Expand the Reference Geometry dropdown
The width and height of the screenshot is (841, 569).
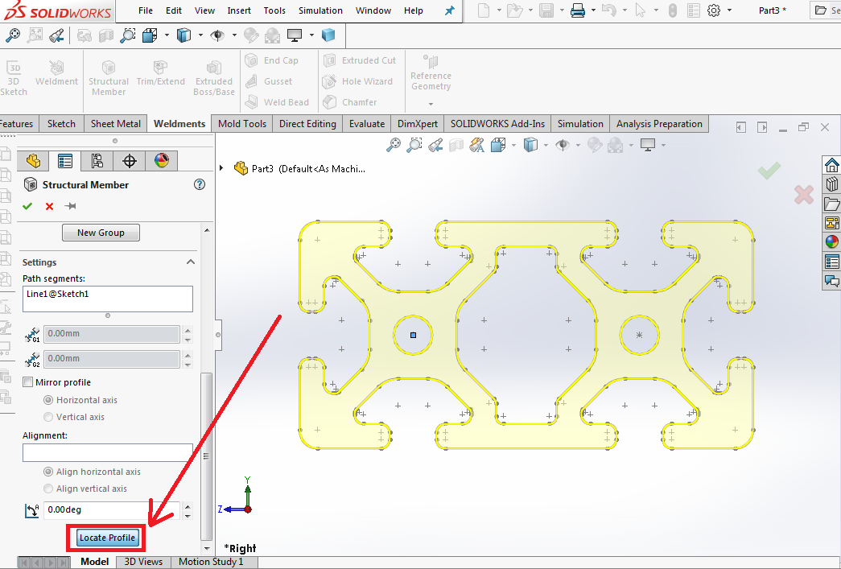coord(431,104)
